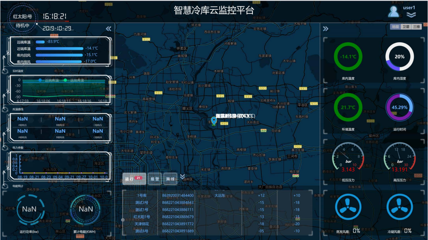Click the user1 username label
Viewport: 428px width, 240px height.
click(x=409, y=7)
